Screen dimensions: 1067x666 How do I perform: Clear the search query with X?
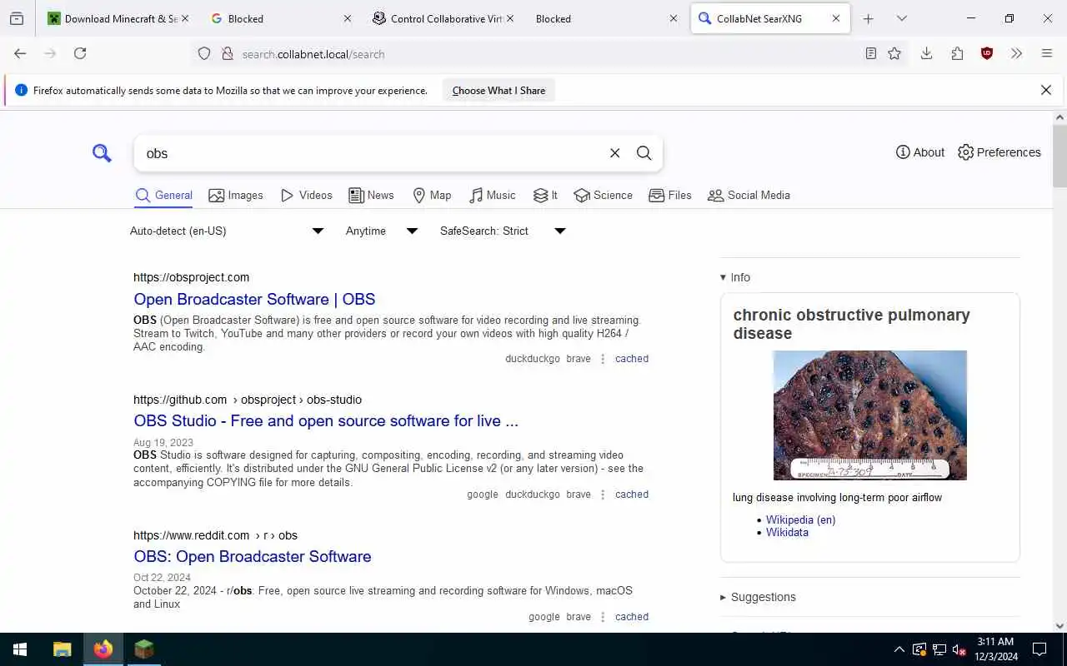(614, 153)
